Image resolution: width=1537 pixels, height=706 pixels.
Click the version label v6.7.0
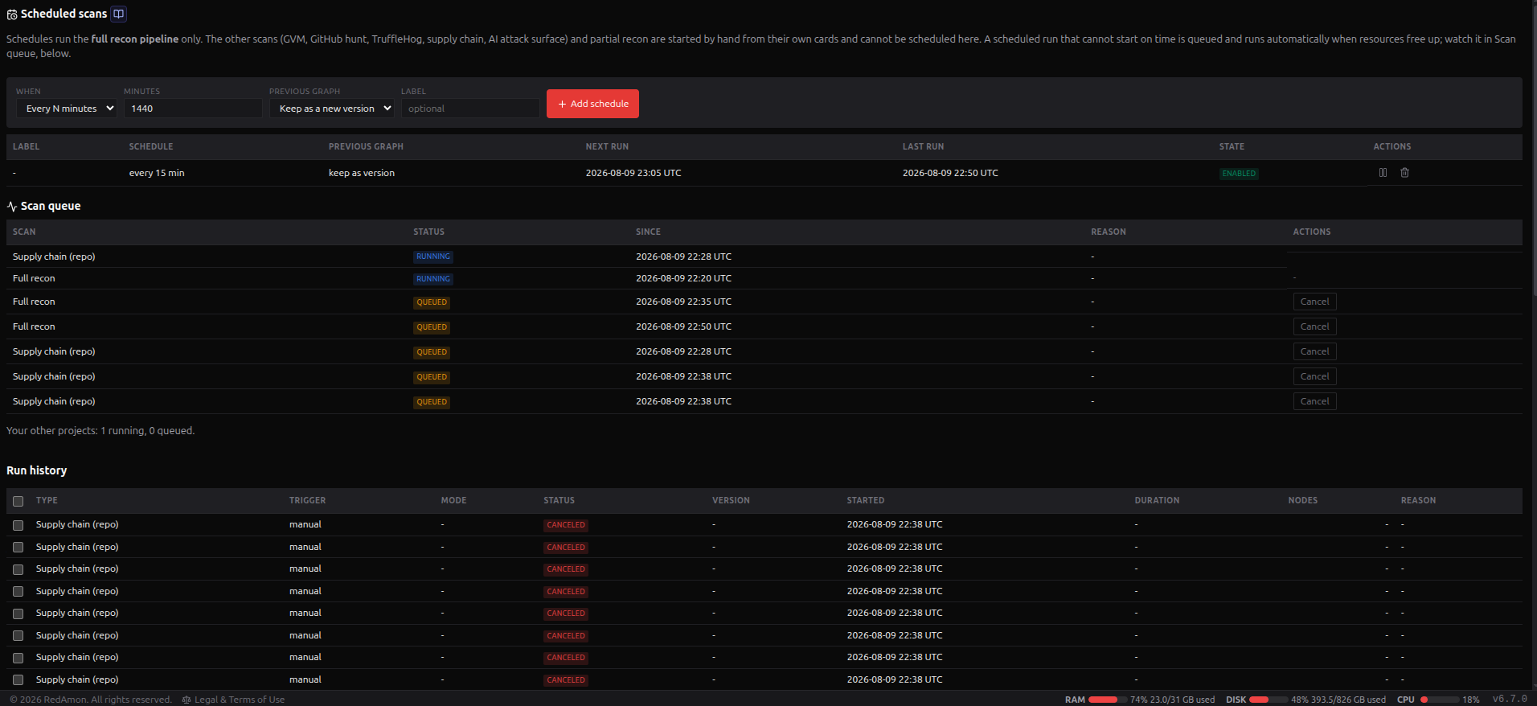[x=1510, y=699]
